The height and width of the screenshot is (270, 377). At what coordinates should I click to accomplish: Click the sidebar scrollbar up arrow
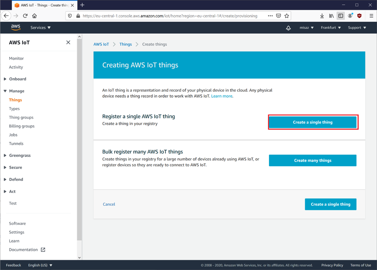point(80,37)
